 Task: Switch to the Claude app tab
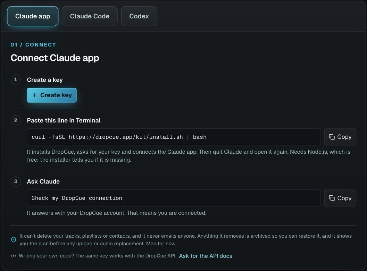click(33, 16)
